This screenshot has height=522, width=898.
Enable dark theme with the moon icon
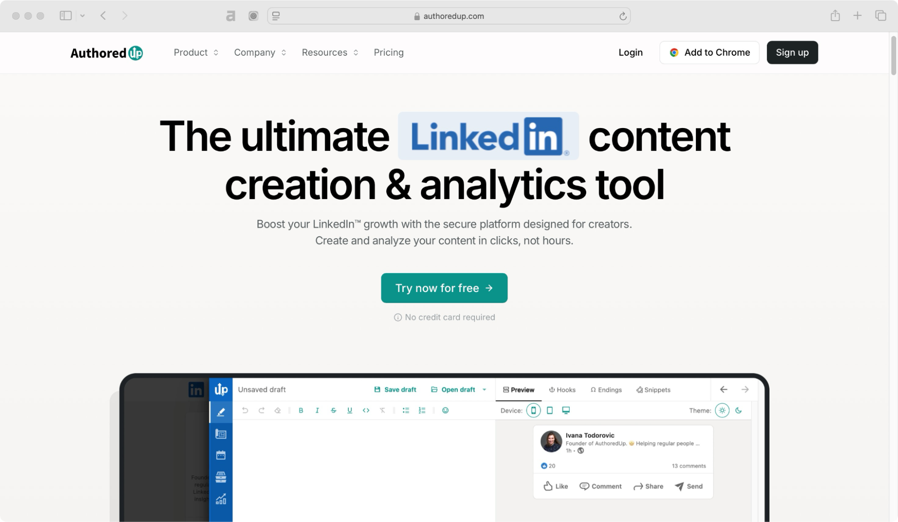pyautogui.click(x=739, y=410)
